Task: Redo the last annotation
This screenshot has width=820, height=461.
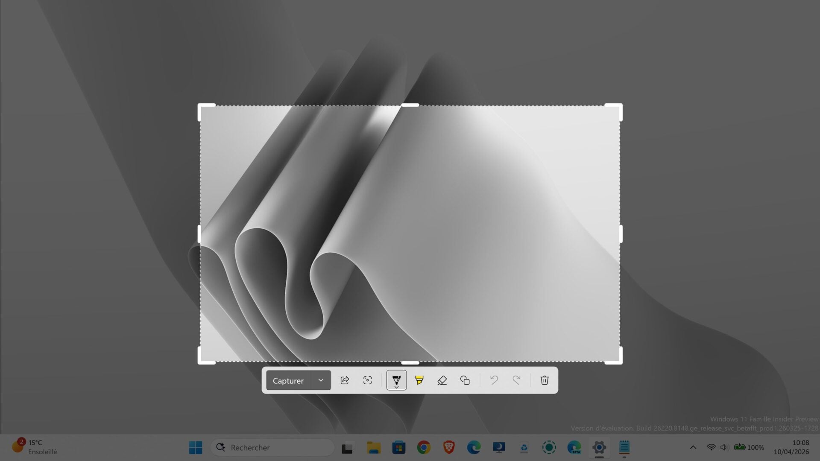Action: pyautogui.click(x=517, y=380)
